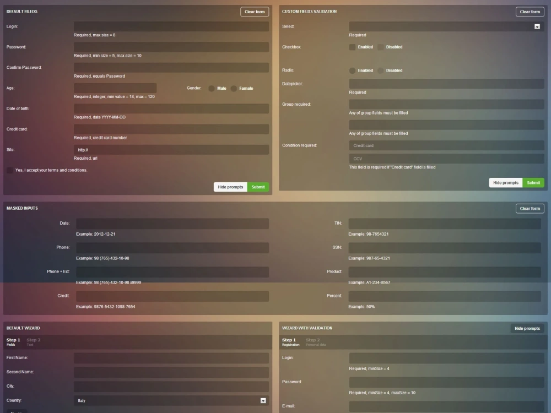Viewport: 551px width, 413px height.
Task: Select the Male gender radio button
Action: pyautogui.click(x=212, y=89)
